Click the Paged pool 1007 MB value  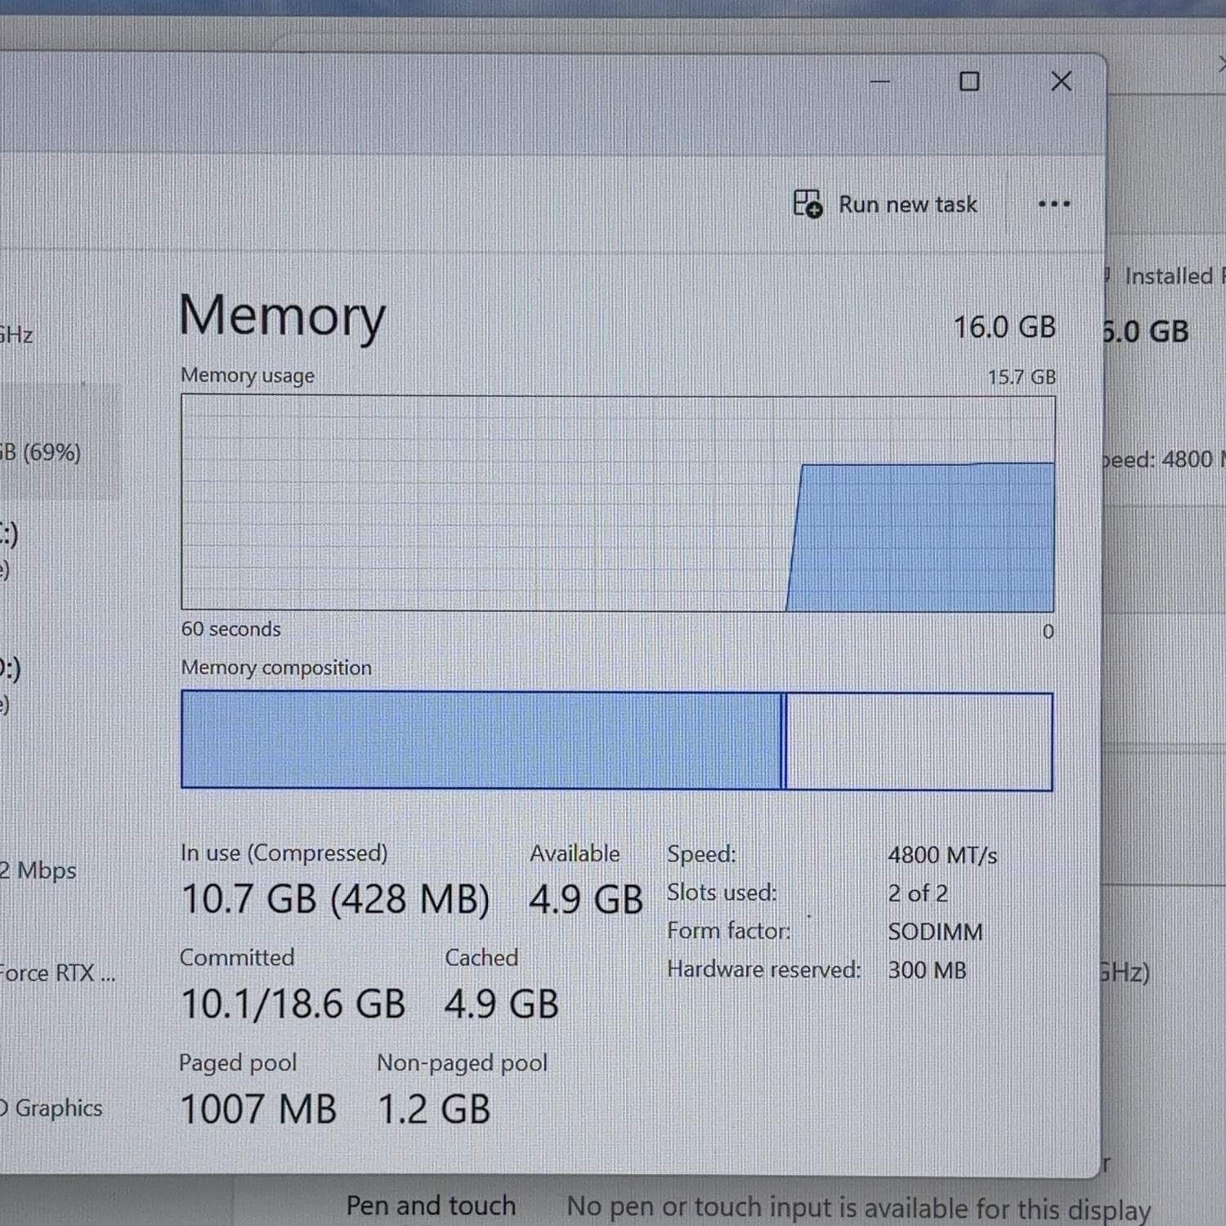tap(258, 1109)
